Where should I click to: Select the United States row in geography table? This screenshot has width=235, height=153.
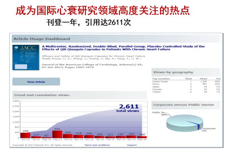185,81
